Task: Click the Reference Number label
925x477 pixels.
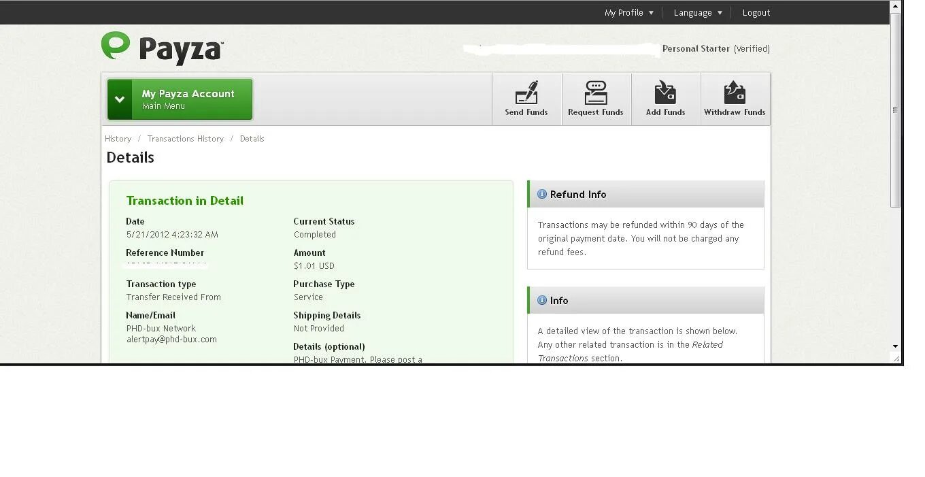Action: pos(165,252)
